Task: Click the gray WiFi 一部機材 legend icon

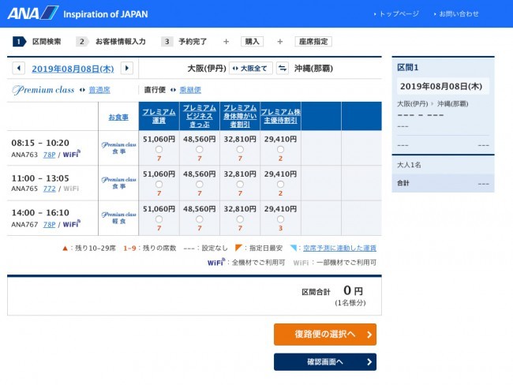Action: [x=301, y=263]
